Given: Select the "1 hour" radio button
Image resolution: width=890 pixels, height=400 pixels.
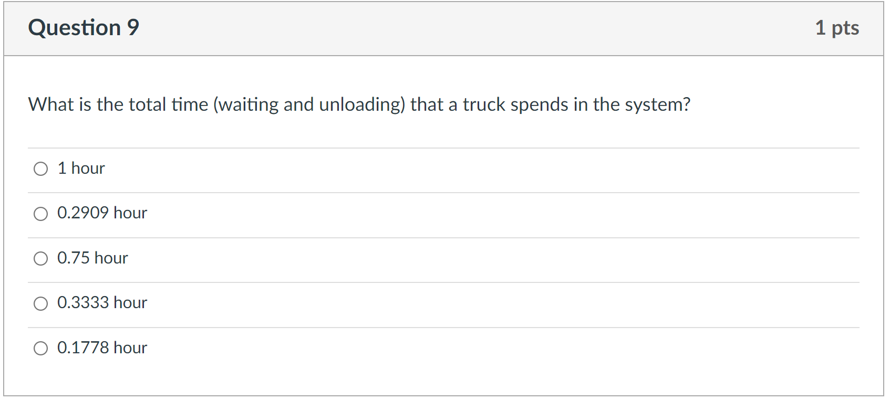Looking at the screenshot, I should pyautogui.click(x=40, y=169).
